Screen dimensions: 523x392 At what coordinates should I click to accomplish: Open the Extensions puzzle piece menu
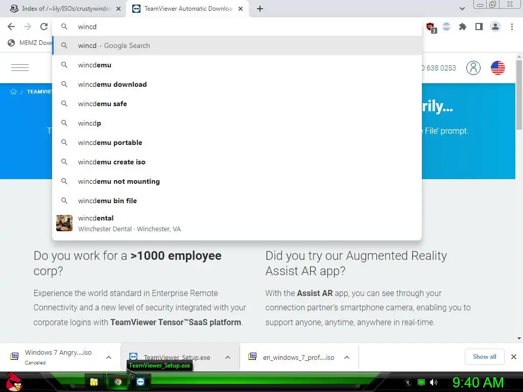[463, 27]
